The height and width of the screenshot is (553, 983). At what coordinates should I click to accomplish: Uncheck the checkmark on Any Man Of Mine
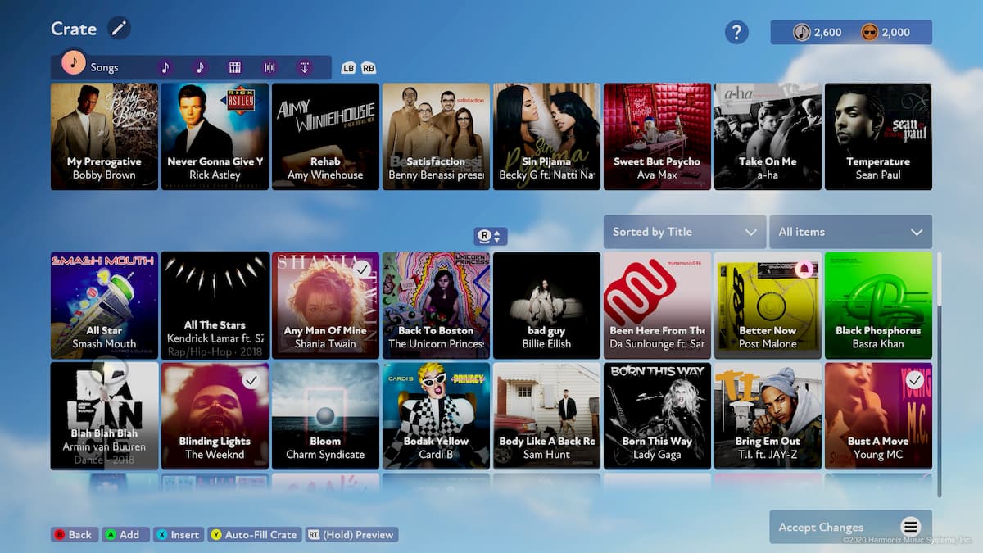click(x=362, y=268)
